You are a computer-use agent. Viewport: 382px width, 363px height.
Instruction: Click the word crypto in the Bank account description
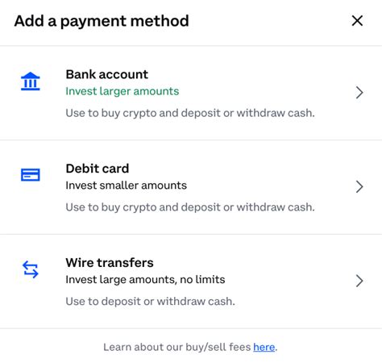click(x=139, y=114)
